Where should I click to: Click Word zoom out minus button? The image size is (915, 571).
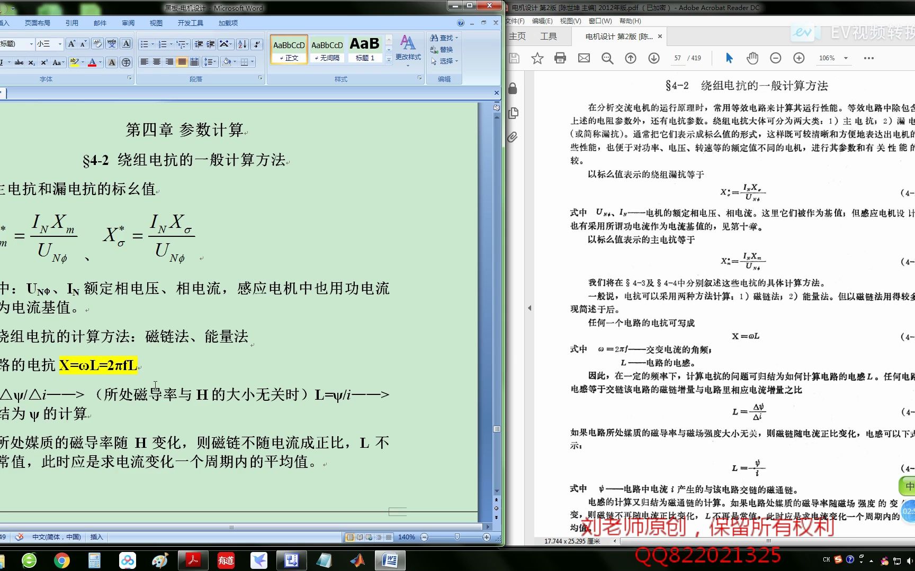[x=424, y=537]
